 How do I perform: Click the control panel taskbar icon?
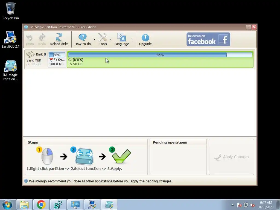[75, 205]
